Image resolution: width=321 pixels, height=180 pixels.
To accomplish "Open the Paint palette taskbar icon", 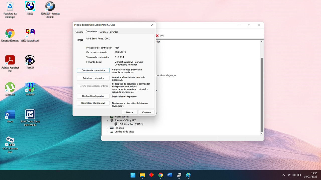I will 188,175.
